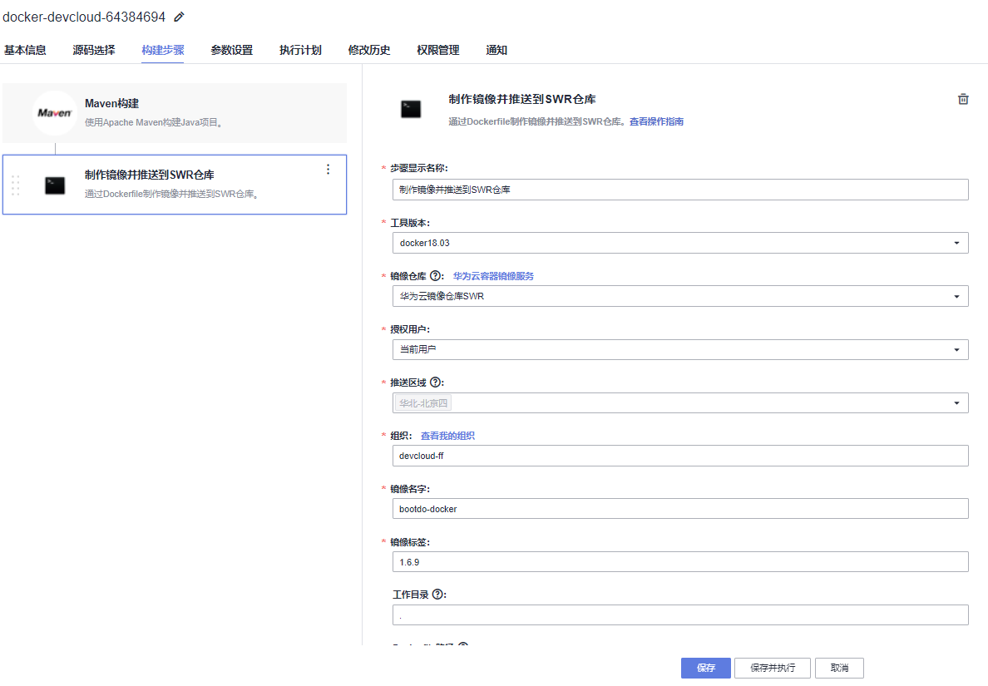
Task: Expand the 授权用户 当前用户 dropdown
Action: pos(680,349)
